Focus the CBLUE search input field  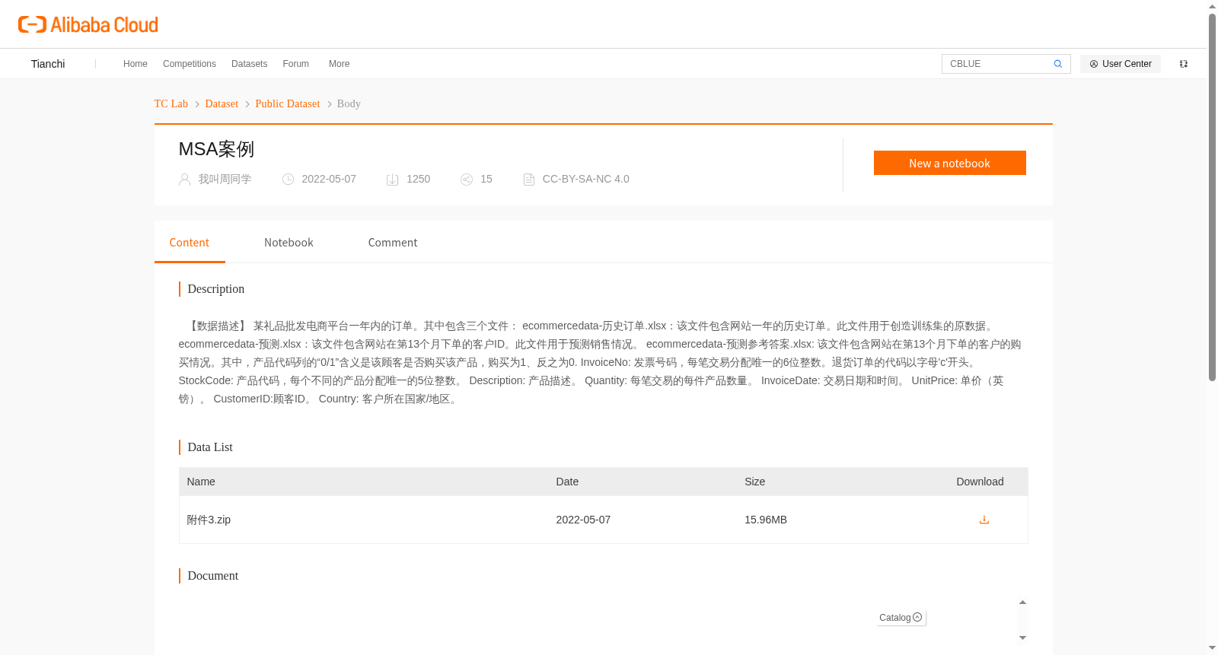click(997, 64)
